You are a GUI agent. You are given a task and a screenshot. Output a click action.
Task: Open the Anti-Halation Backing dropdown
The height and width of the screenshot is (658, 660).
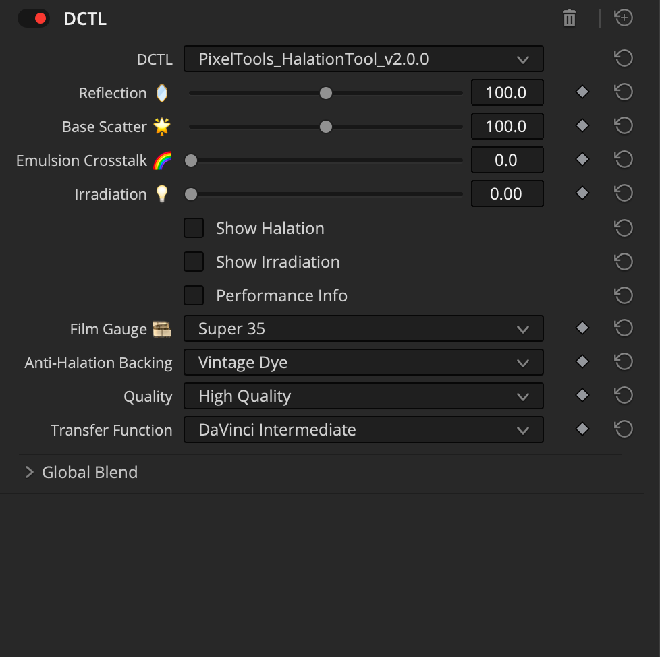click(364, 362)
